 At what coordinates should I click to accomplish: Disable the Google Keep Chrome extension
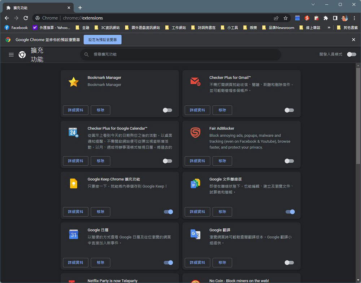(168, 212)
